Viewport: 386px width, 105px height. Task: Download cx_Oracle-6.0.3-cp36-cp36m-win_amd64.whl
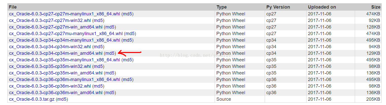[56, 93]
